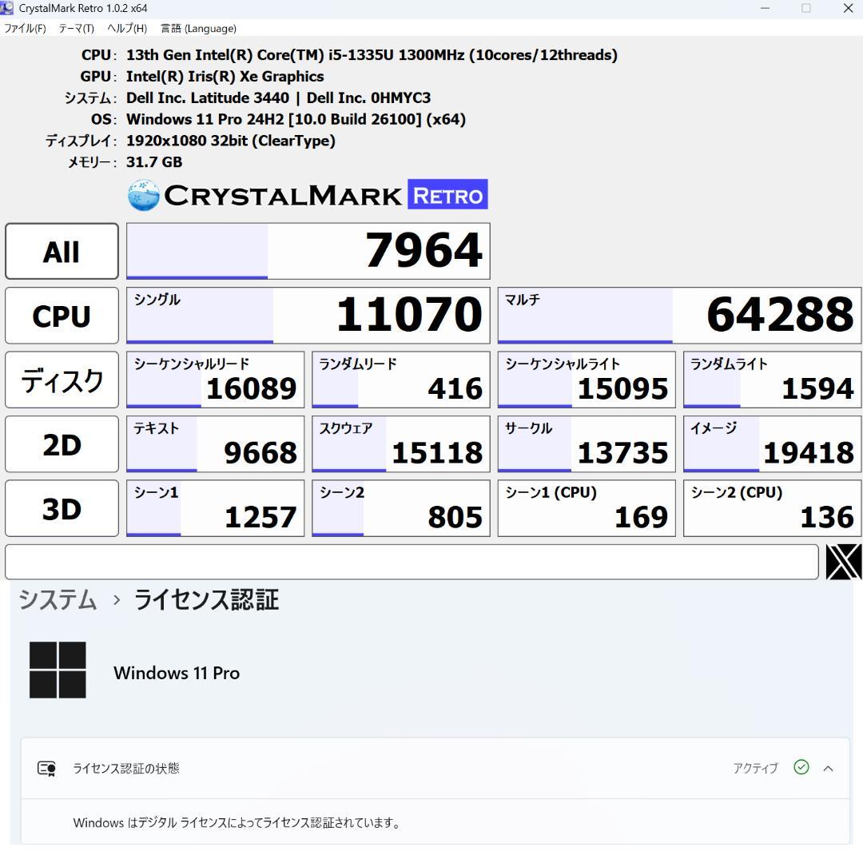Click the X (Twitter) share icon
Viewport: 863px width, 863px height.
[x=843, y=562]
